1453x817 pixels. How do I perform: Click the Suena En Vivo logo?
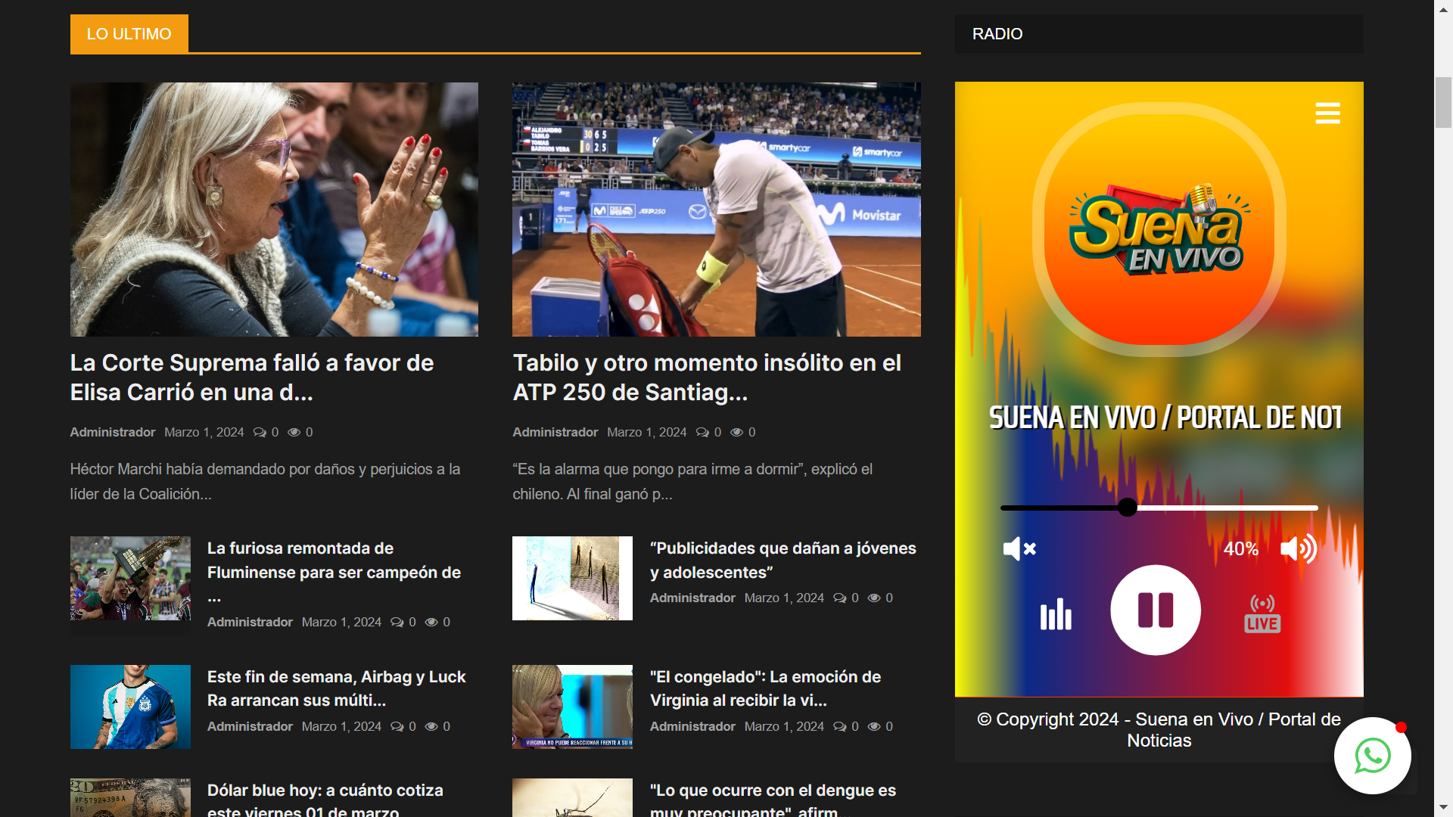pyautogui.click(x=1159, y=229)
